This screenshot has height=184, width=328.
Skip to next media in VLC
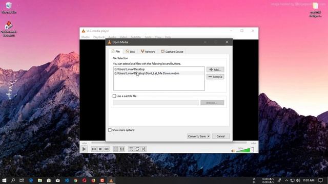click(x=107, y=149)
